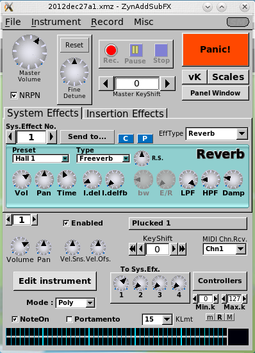This screenshot has width=255, height=353.
Task: Click the R key-range reset button
Action: [x=220, y=317]
